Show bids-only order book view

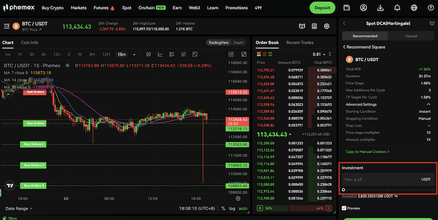271,54
